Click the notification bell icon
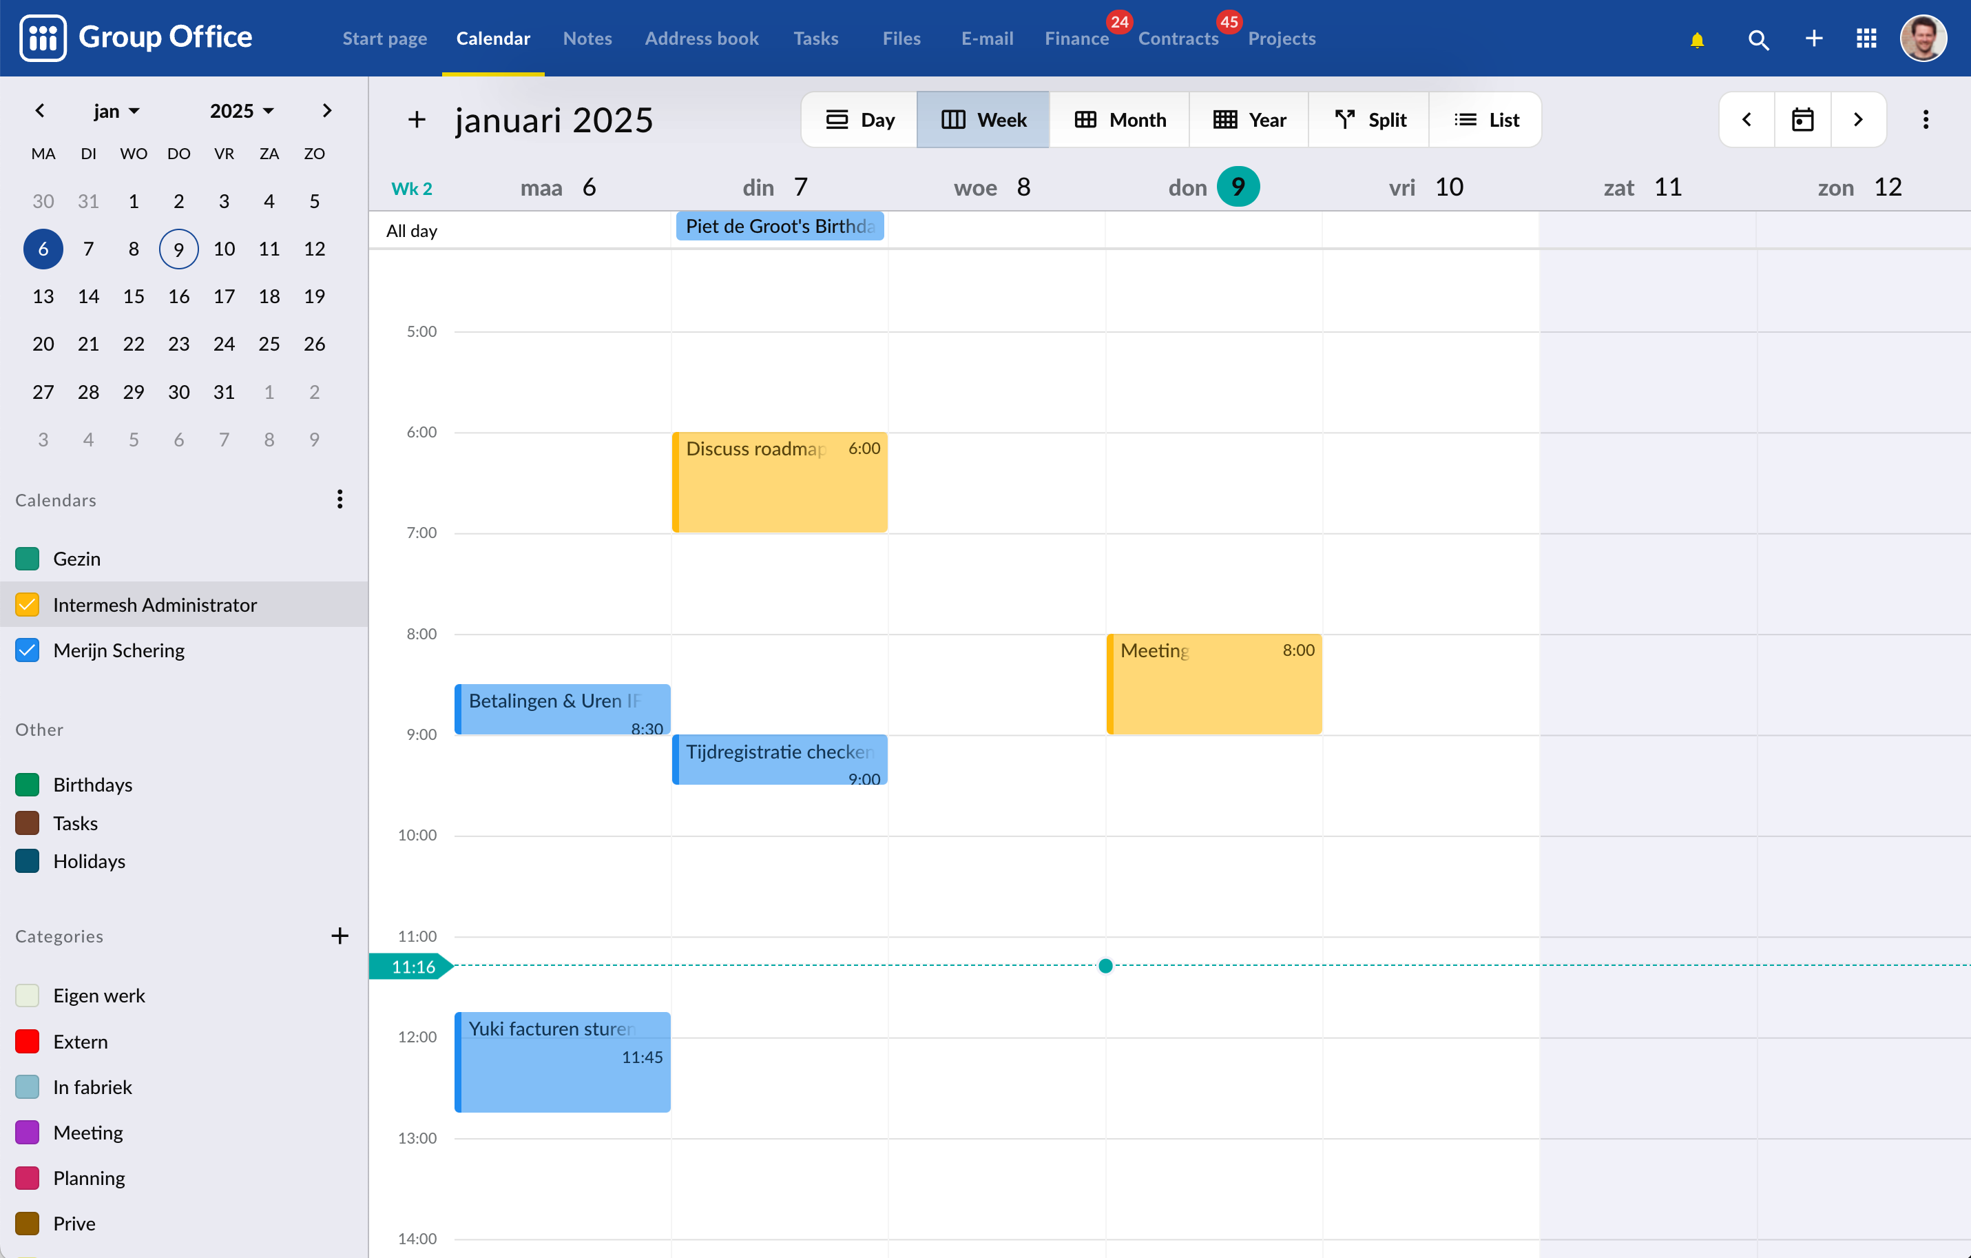 point(1697,39)
